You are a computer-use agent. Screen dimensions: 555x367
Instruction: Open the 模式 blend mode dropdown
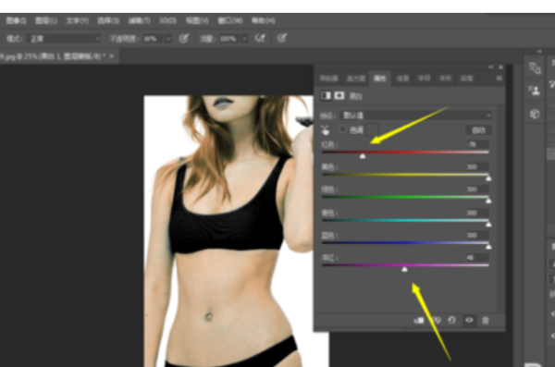tap(64, 39)
